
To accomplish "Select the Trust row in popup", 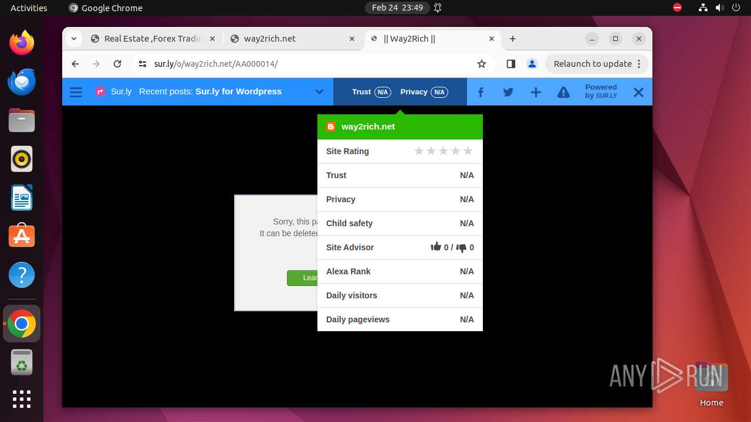I will tap(400, 175).
